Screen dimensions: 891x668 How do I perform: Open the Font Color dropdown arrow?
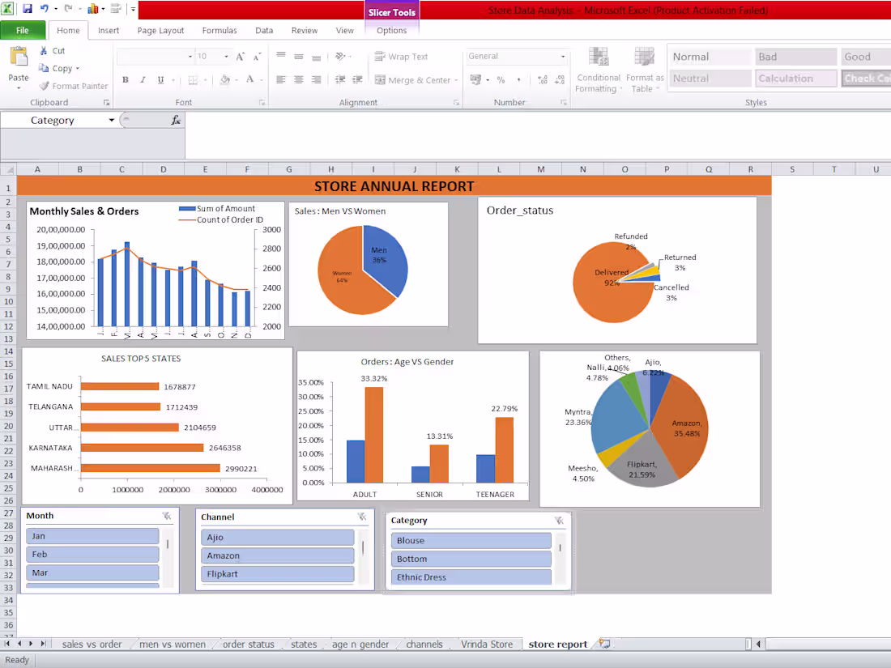click(262, 79)
